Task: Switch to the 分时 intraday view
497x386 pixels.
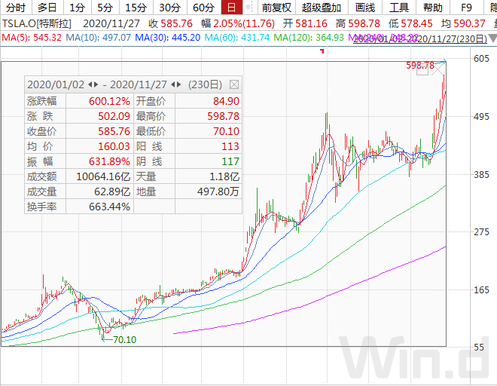Action: (15, 8)
